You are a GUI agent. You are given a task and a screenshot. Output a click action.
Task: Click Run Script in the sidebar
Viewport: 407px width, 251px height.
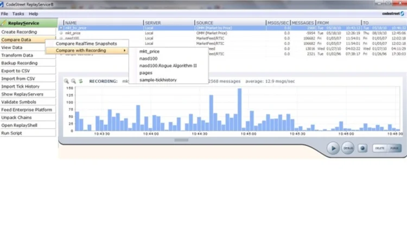(28, 133)
